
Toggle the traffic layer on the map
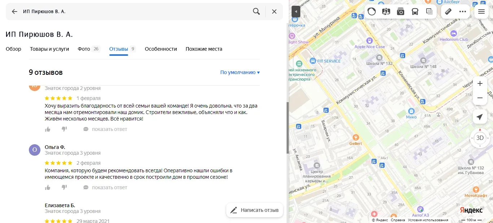click(x=372, y=12)
